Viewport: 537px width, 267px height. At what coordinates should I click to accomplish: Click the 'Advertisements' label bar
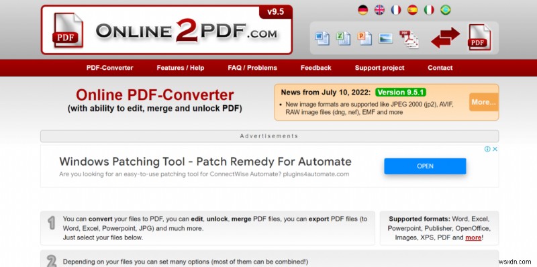point(269,136)
